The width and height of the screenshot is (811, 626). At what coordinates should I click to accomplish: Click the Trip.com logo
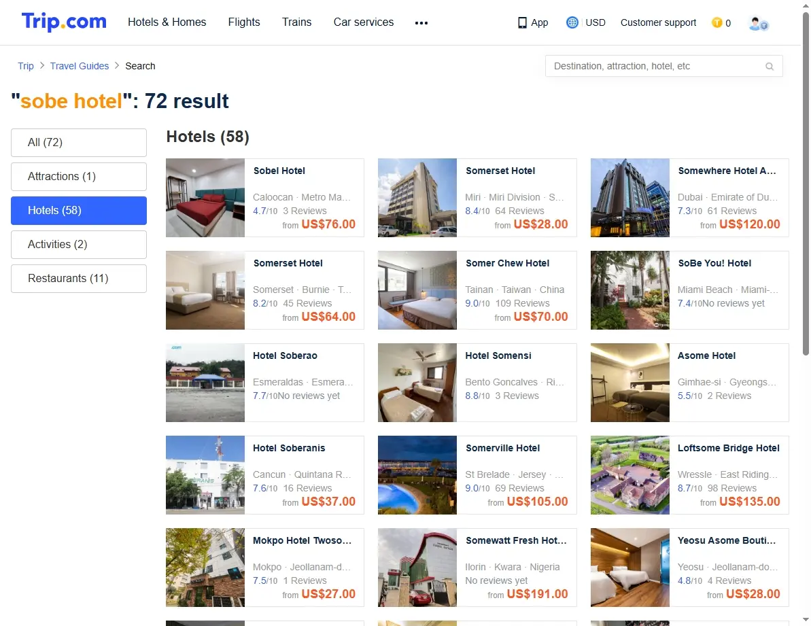64,22
